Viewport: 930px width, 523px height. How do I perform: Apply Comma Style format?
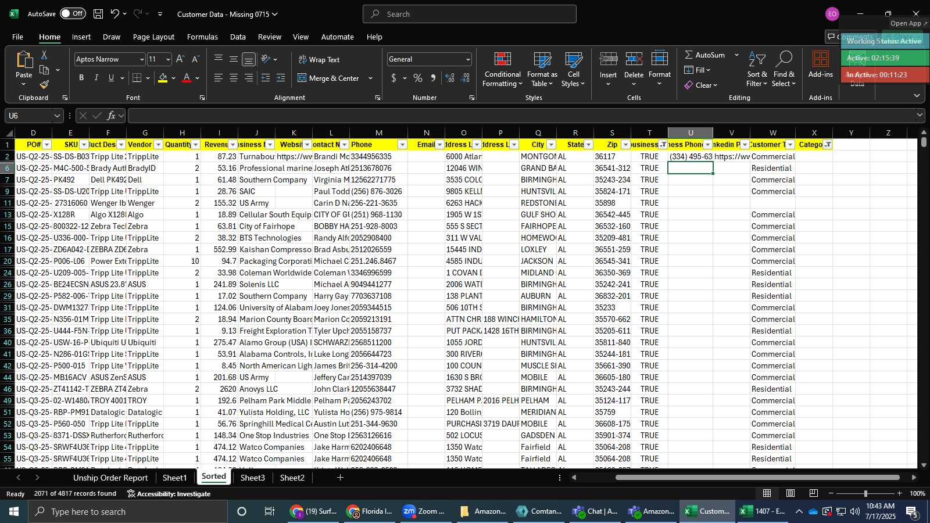[x=433, y=78]
